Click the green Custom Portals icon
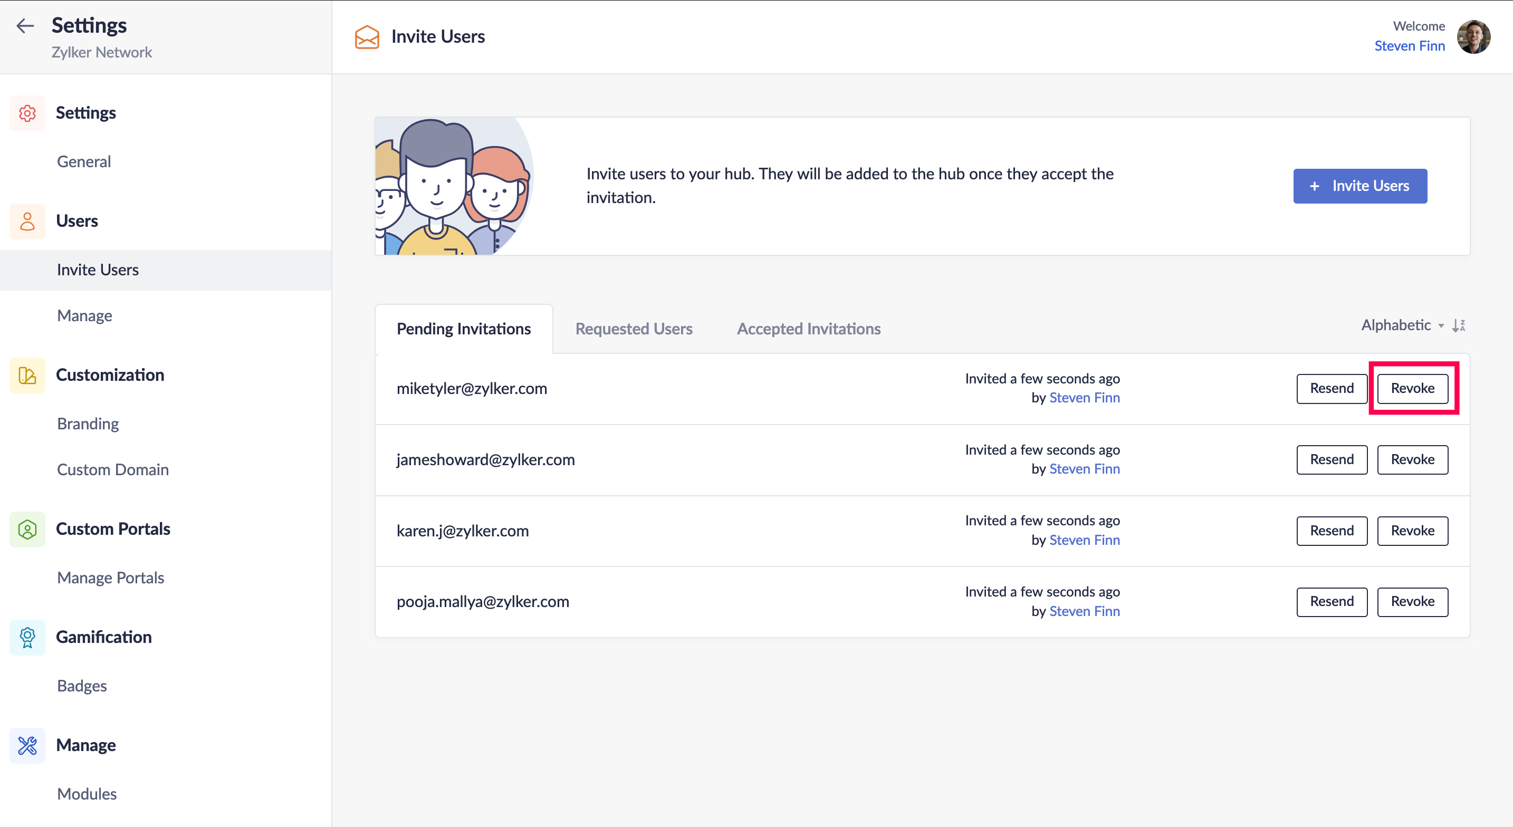Screen dimensions: 1513x827 pyautogui.click(x=27, y=529)
